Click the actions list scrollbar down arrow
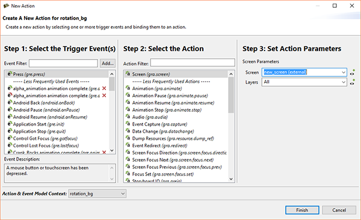 point(231,179)
